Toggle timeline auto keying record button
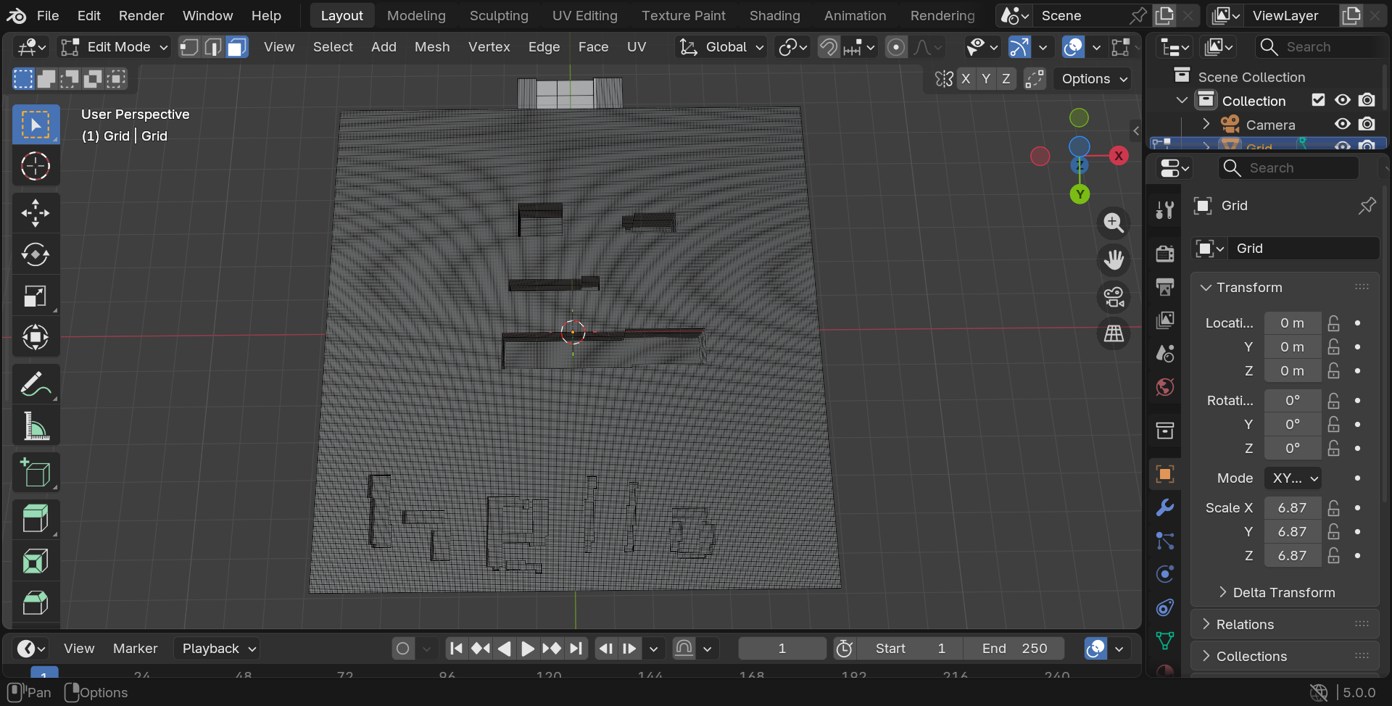The width and height of the screenshot is (1392, 706). click(403, 649)
